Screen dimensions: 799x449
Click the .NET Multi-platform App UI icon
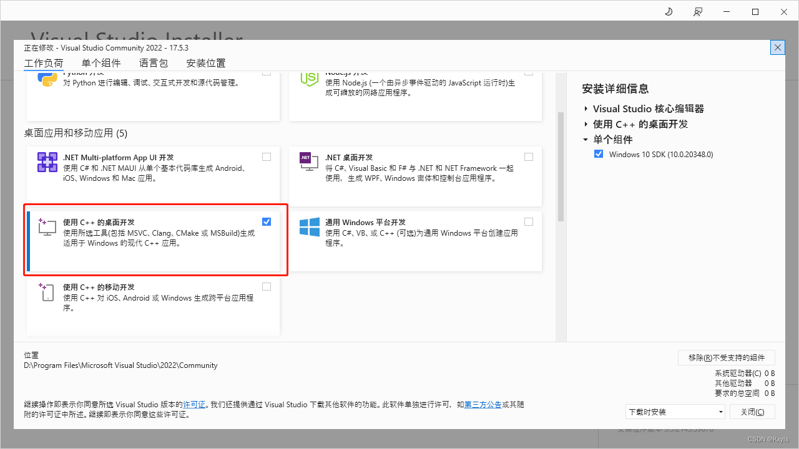tap(47, 162)
